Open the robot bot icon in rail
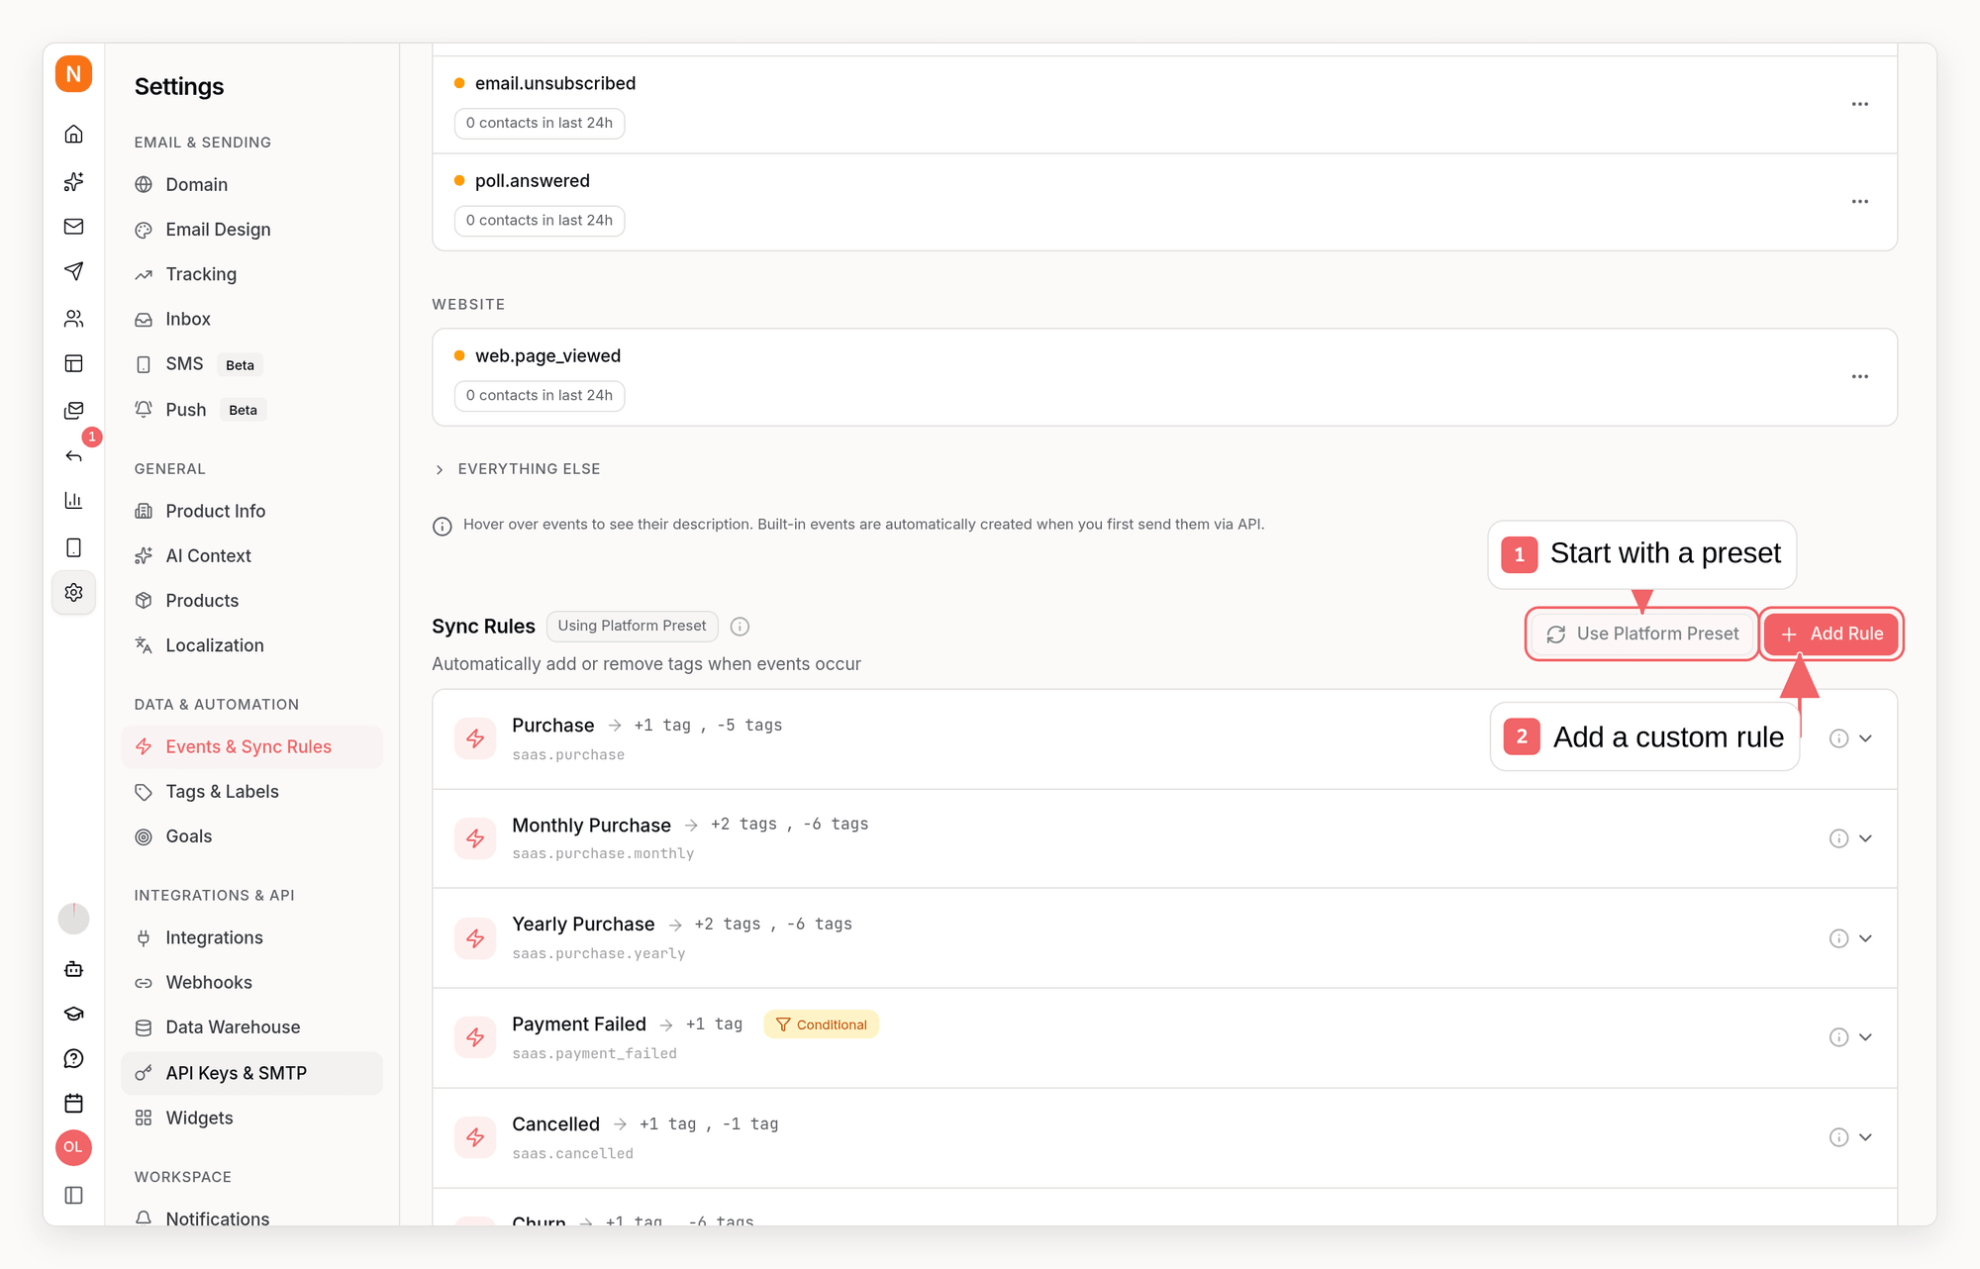 73,969
